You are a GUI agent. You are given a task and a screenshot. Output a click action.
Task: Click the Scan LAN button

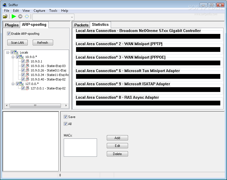pos(17,43)
